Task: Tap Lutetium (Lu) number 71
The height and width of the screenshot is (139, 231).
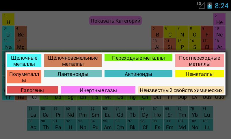Action: pos(207,112)
